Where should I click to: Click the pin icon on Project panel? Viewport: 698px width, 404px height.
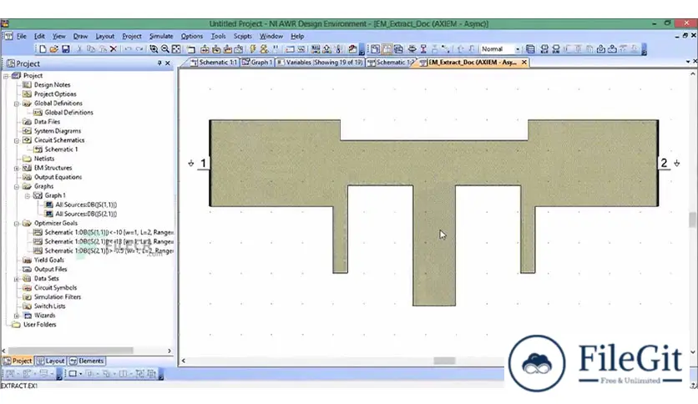coord(159,63)
